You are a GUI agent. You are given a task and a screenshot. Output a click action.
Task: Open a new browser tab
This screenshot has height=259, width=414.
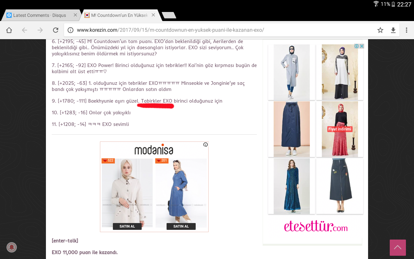(169, 15)
